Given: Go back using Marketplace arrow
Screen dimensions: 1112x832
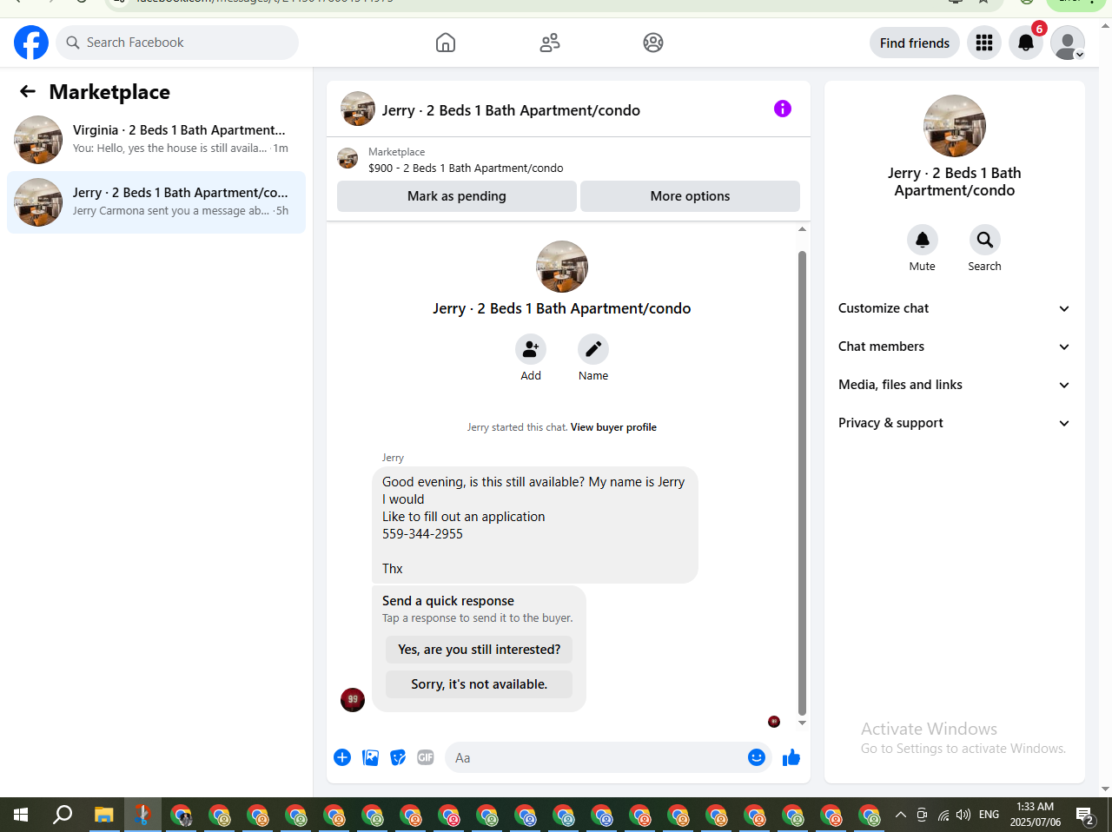Looking at the screenshot, I should 28,91.
